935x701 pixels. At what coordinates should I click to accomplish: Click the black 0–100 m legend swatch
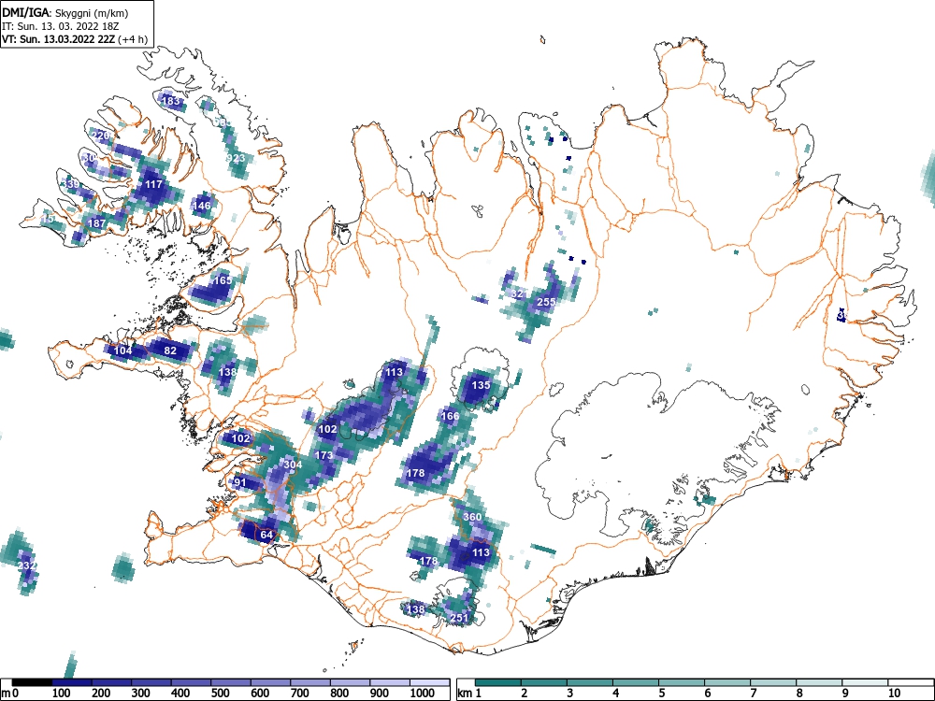[32, 682]
